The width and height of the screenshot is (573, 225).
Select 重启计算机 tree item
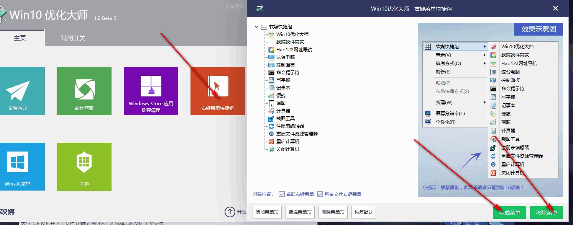pos(288,142)
